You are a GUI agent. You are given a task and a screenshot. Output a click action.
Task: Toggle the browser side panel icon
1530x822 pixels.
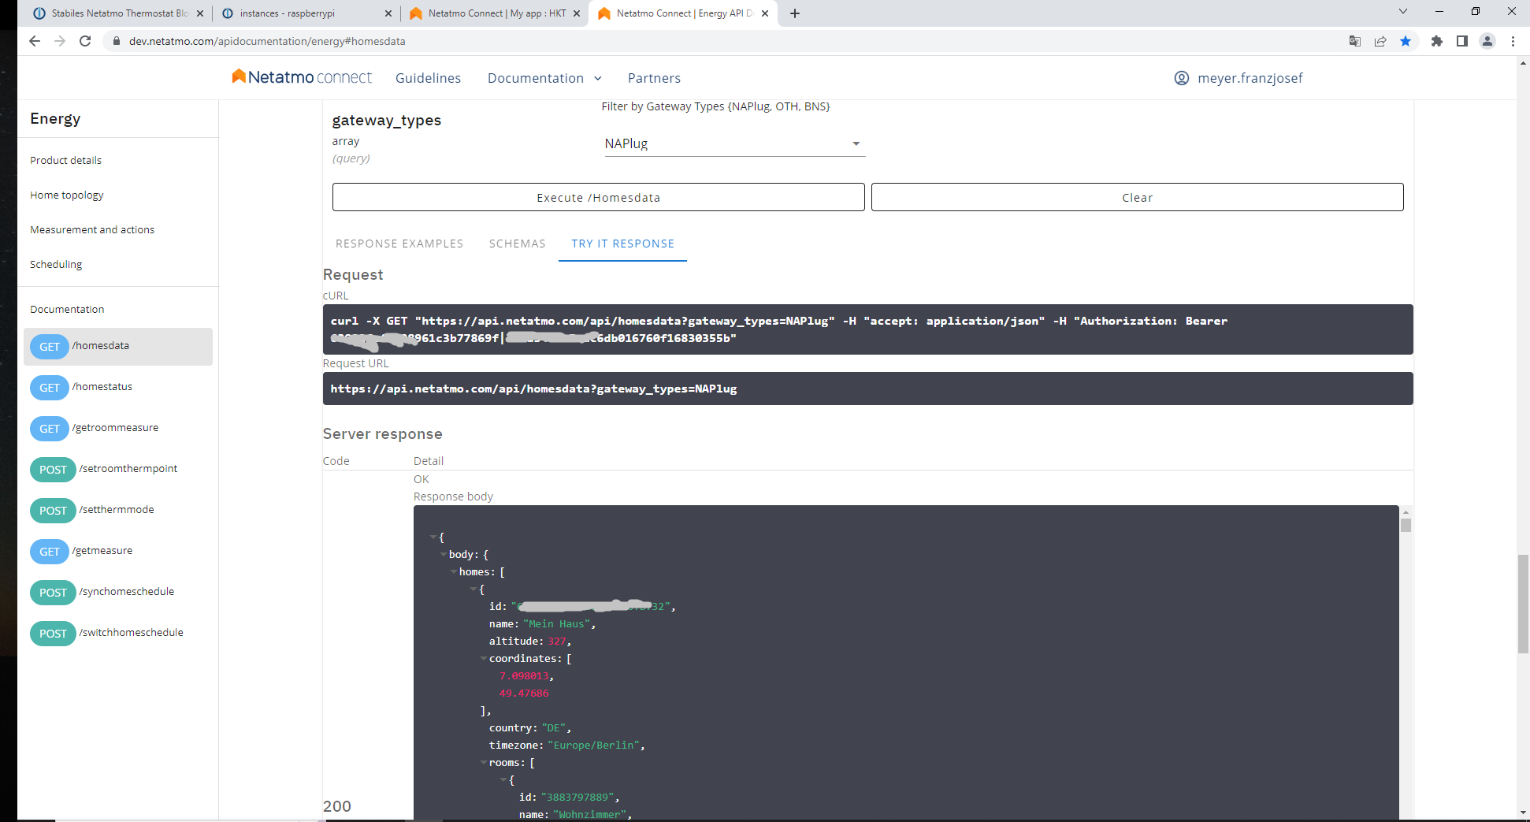coord(1462,41)
